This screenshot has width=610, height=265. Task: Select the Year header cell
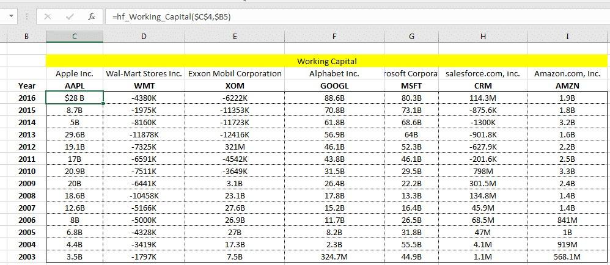27,85
